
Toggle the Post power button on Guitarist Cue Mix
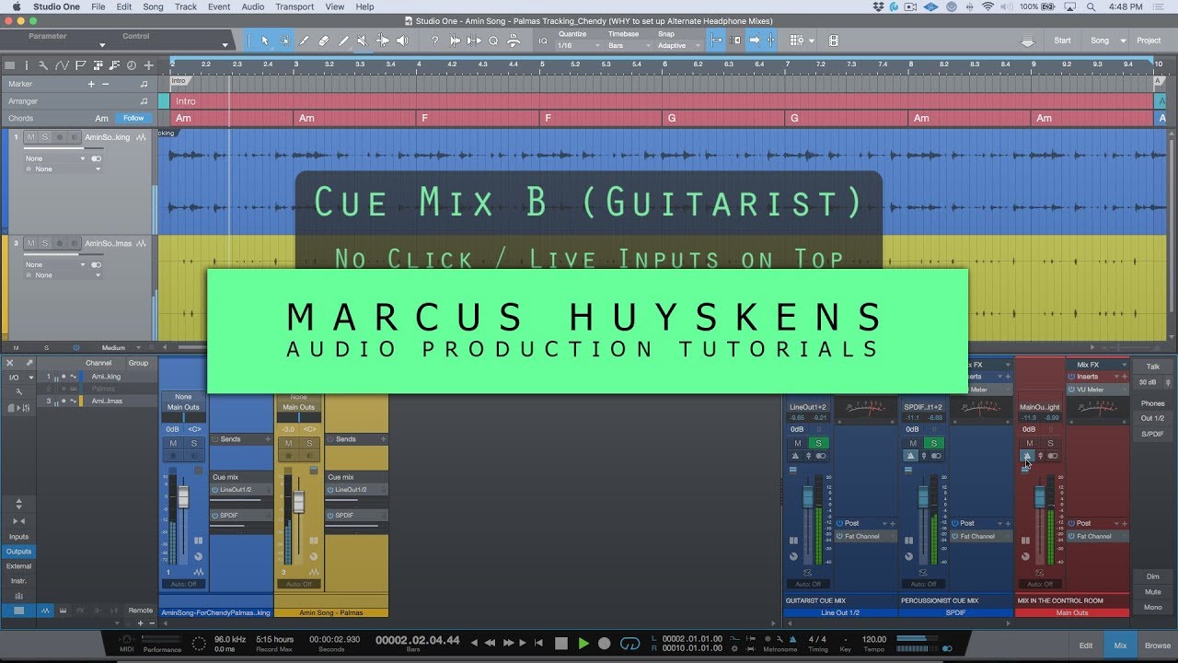(x=840, y=523)
